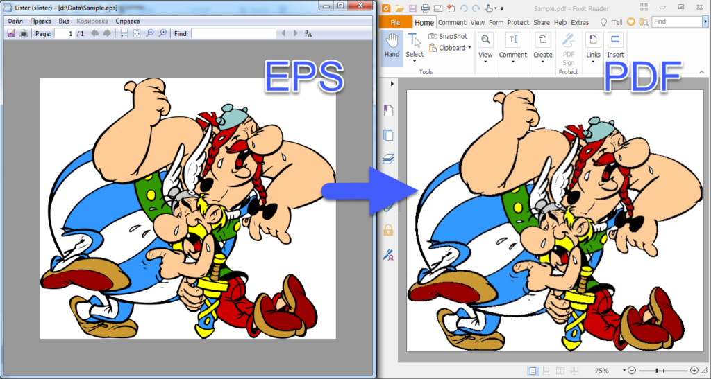711x379 pixels.
Task: Click the Foxit Find search box
Action: click(676, 21)
